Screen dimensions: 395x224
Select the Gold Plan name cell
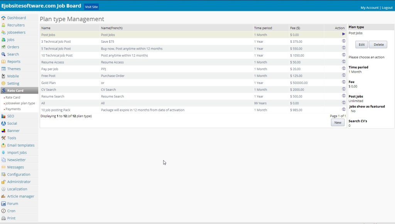(x=48, y=83)
